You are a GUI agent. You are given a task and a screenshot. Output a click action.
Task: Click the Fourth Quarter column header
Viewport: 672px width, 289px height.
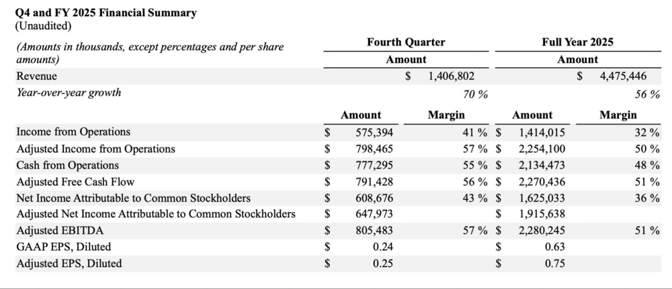[x=406, y=42]
